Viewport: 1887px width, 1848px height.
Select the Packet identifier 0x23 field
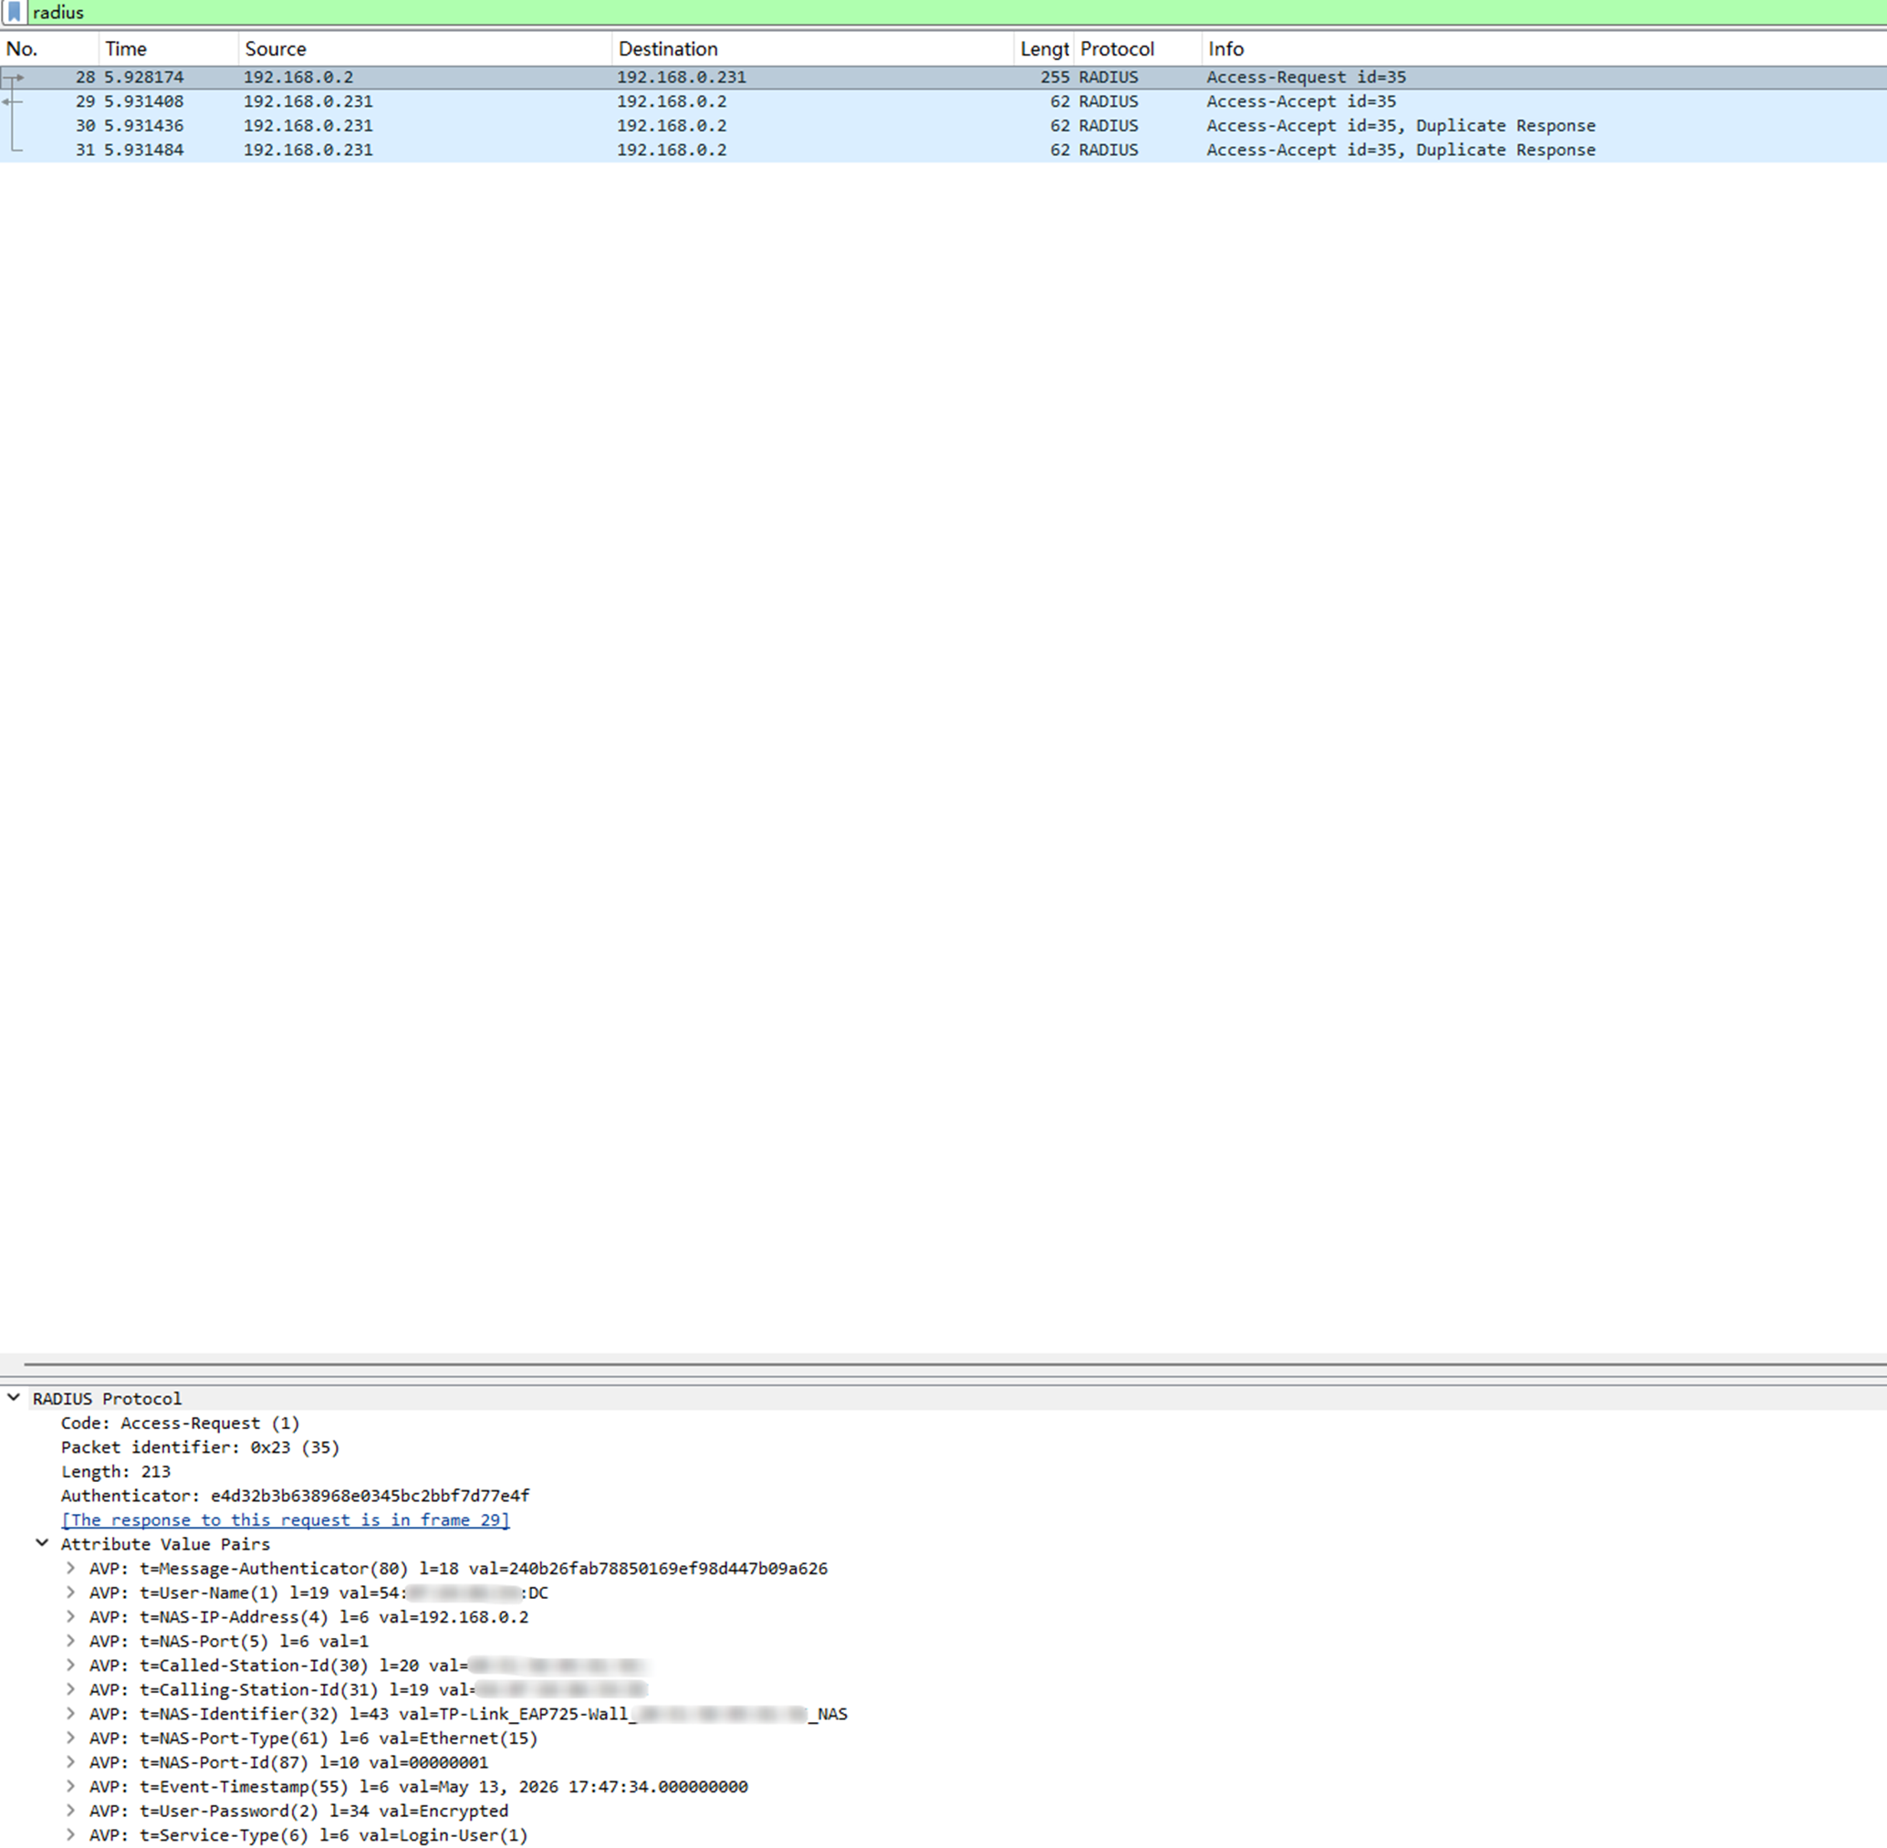pyautogui.click(x=201, y=1447)
